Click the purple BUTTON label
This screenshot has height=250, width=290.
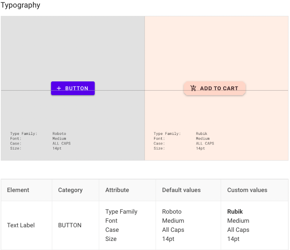coord(76,88)
